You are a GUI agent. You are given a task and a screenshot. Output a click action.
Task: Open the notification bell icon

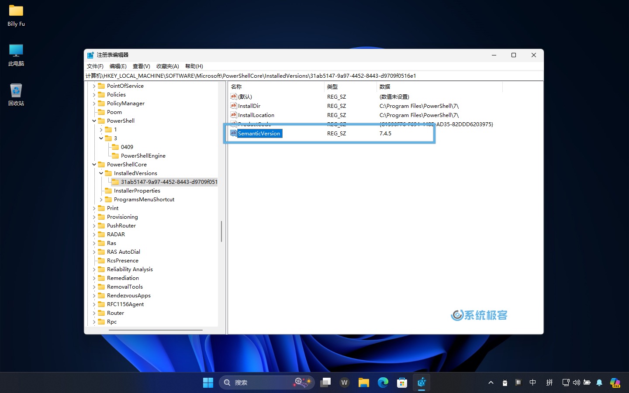pos(599,383)
